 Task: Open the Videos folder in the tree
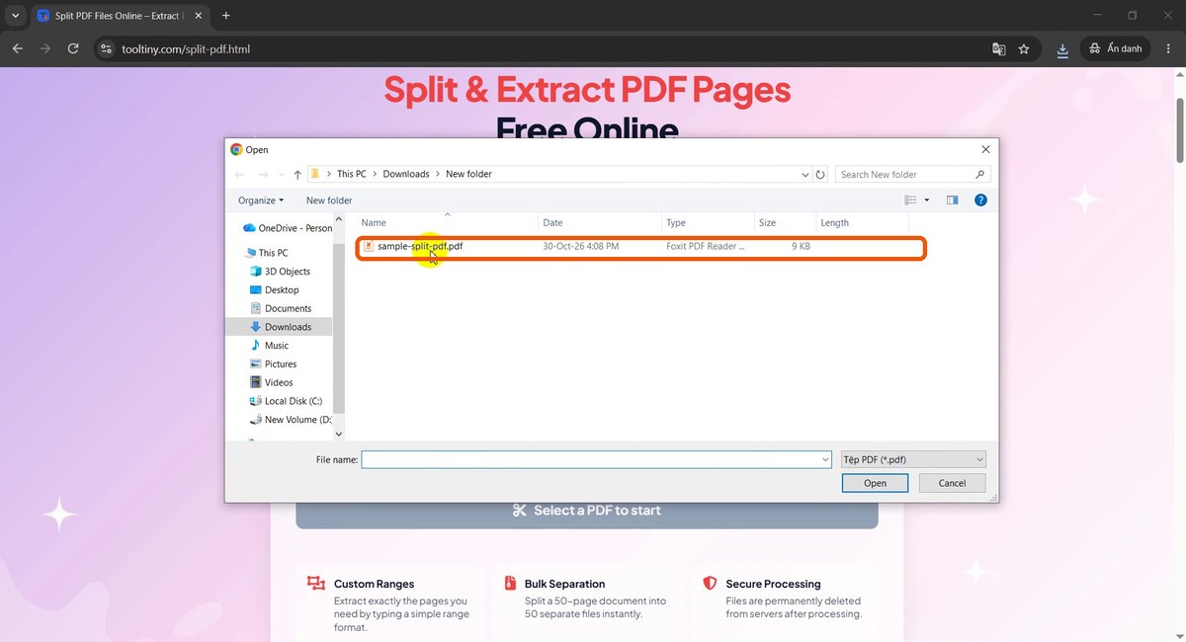[272, 382]
